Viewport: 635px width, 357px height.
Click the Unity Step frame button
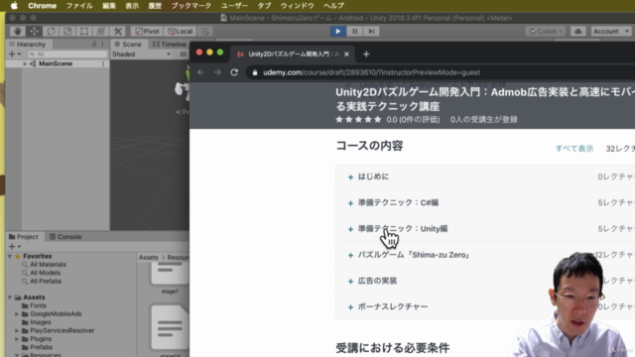pos(371,31)
